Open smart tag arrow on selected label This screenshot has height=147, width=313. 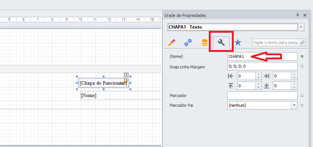tap(126, 75)
